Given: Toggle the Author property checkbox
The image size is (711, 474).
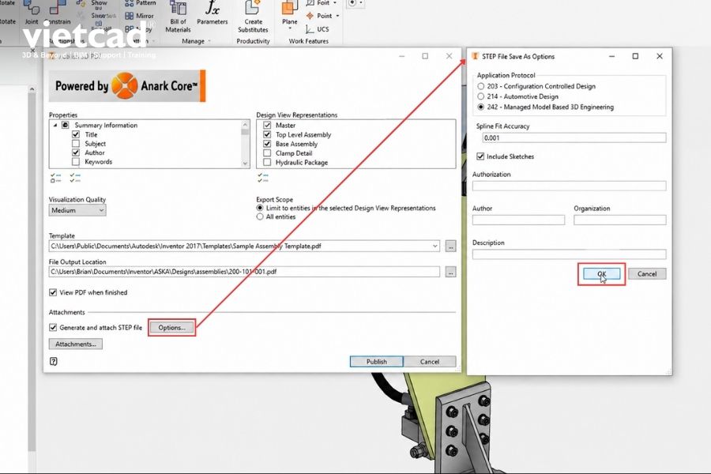Looking at the screenshot, I should click(76, 152).
